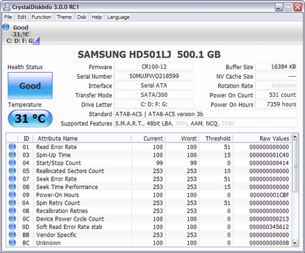
Task: Close the CrystalDiskInfo window
Action: (x=298, y=7)
